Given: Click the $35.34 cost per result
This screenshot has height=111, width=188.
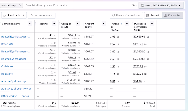Looking at the screenshot, I should click(x=72, y=65).
